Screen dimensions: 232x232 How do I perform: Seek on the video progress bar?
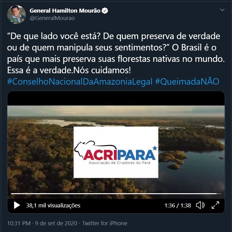116,194
